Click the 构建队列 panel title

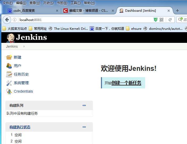tap(16, 105)
